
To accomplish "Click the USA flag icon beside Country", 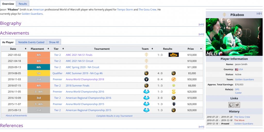I will click(x=236, y=69).
